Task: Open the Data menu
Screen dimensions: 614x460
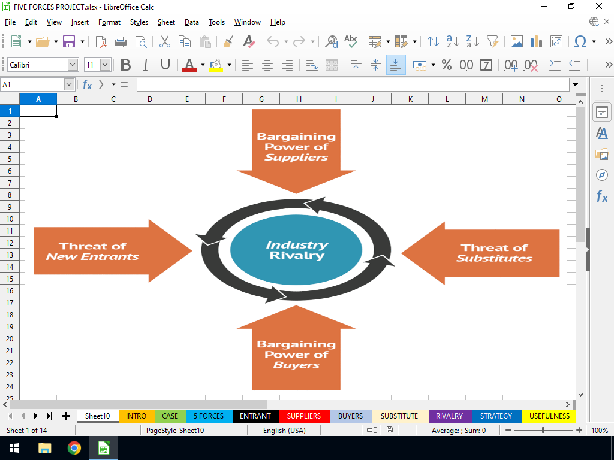Action: click(x=191, y=22)
